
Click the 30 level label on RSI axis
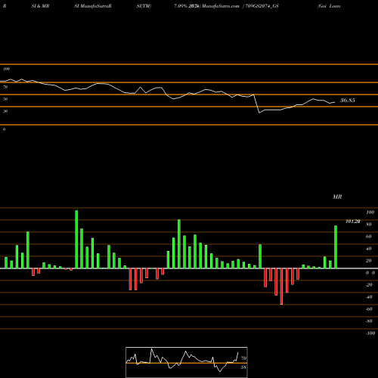pyautogui.click(x=5, y=111)
